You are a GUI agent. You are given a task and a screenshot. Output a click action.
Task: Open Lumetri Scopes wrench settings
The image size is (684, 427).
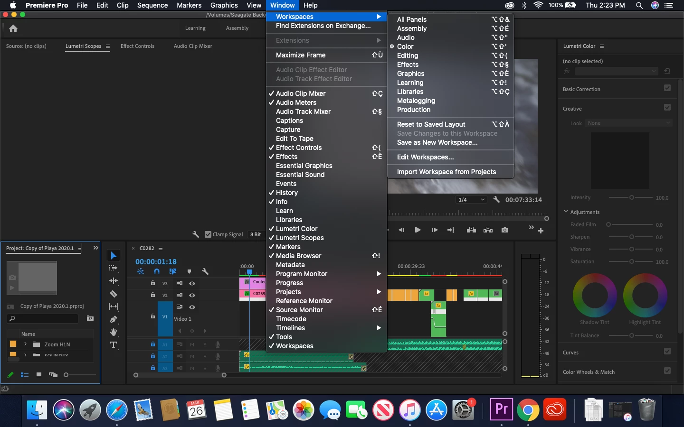[x=196, y=234]
